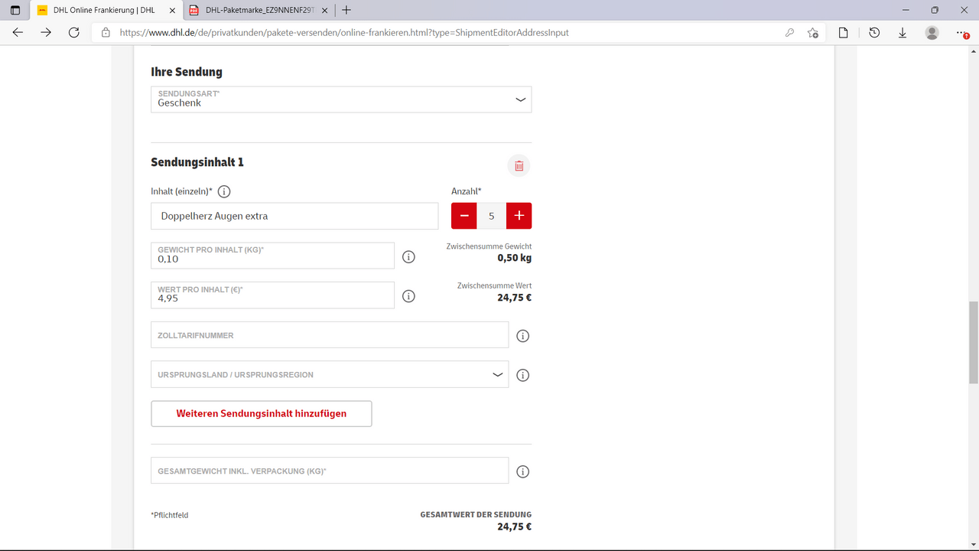Increase Anzahl with the plus button

(x=519, y=216)
